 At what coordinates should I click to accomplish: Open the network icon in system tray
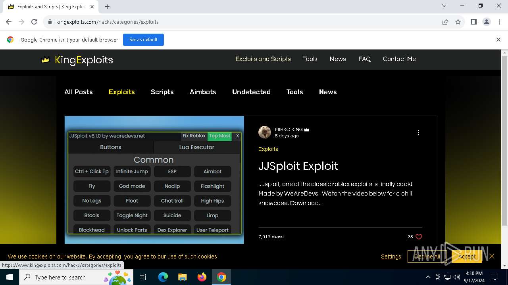point(447,277)
